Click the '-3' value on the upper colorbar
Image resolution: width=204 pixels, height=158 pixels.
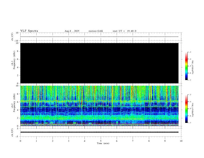click(190, 52)
